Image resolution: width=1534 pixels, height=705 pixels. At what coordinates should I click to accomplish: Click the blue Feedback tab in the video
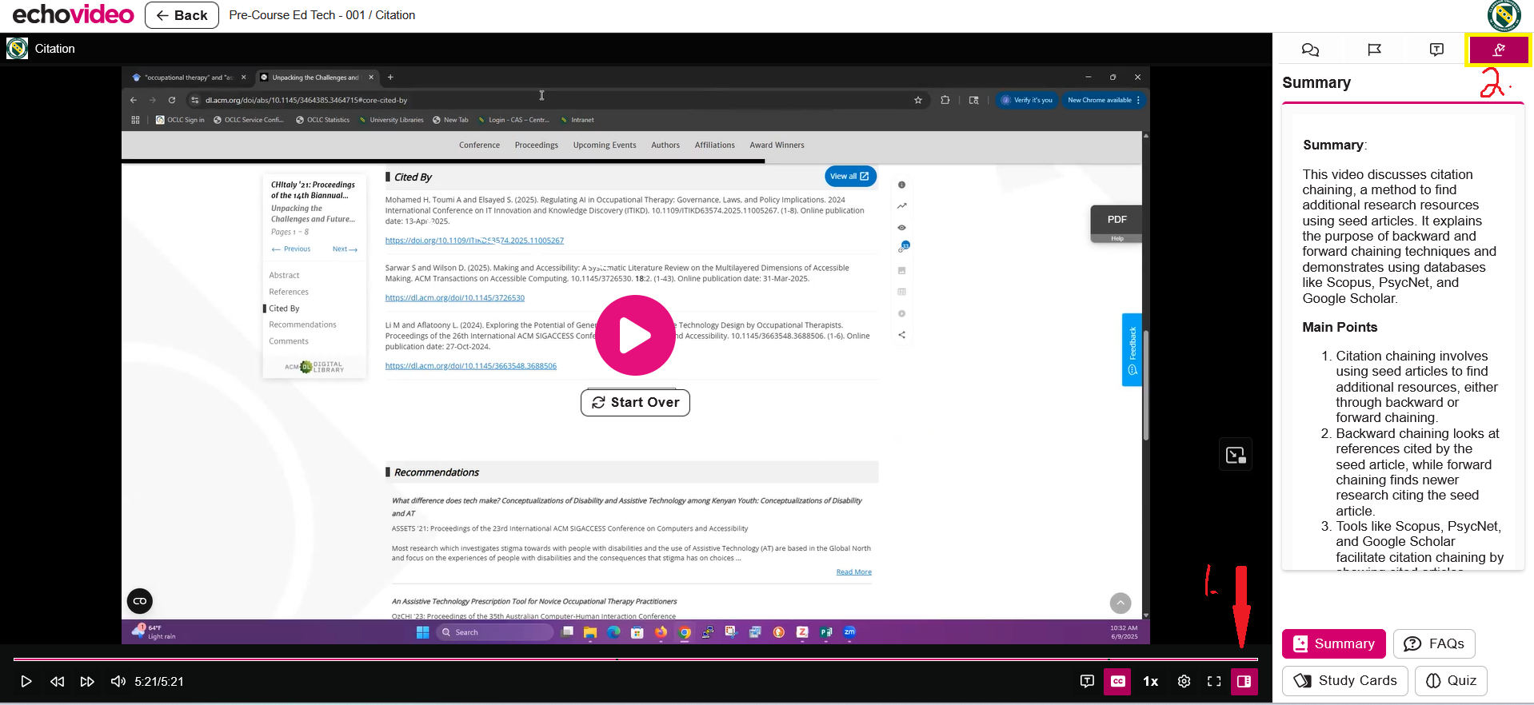click(x=1132, y=349)
